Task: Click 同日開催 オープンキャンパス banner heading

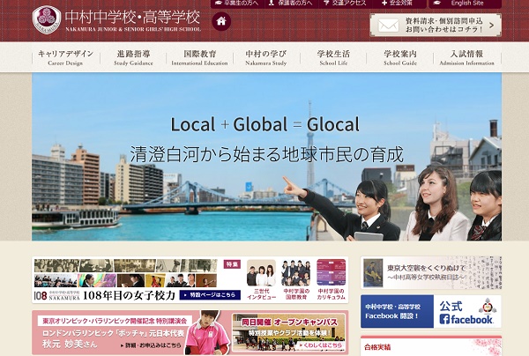Action: [x=289, y=323]
